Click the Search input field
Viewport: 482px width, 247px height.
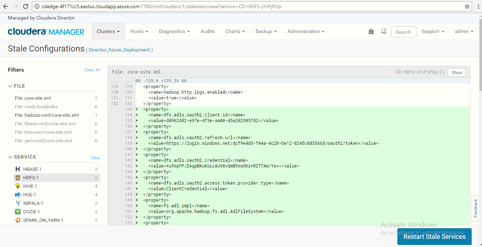click(x=403, y=32)
